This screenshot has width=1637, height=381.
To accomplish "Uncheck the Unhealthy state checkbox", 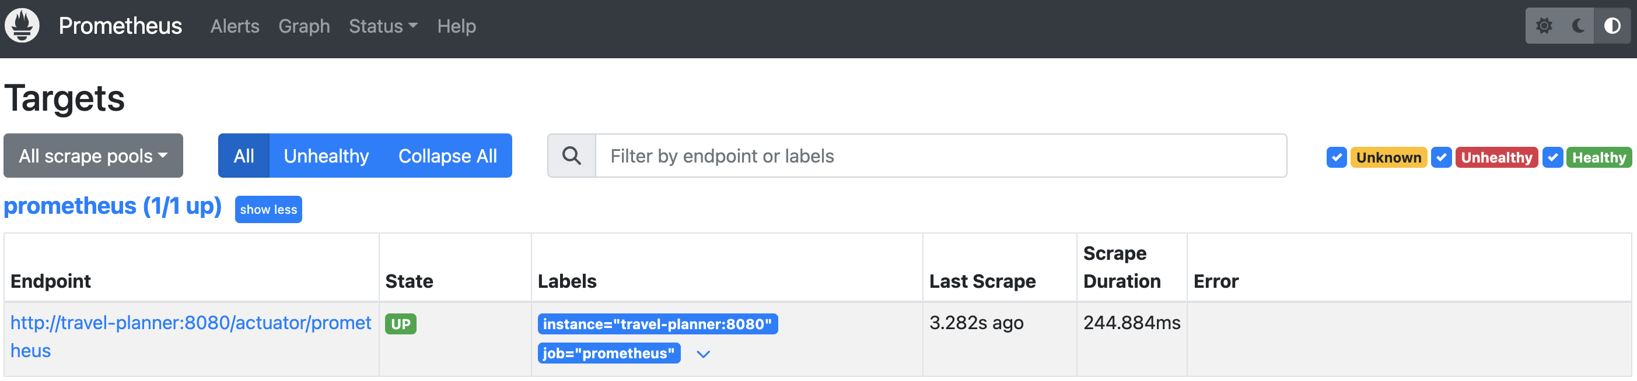I will tap(1440, 157).
